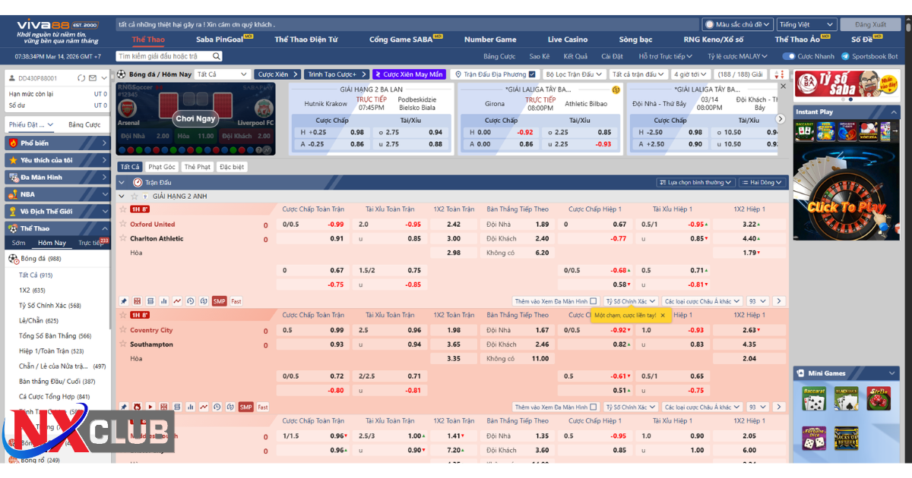The image size is (912, 478).
Task: Open the Live Casino menu
Action: coord(567,39)
